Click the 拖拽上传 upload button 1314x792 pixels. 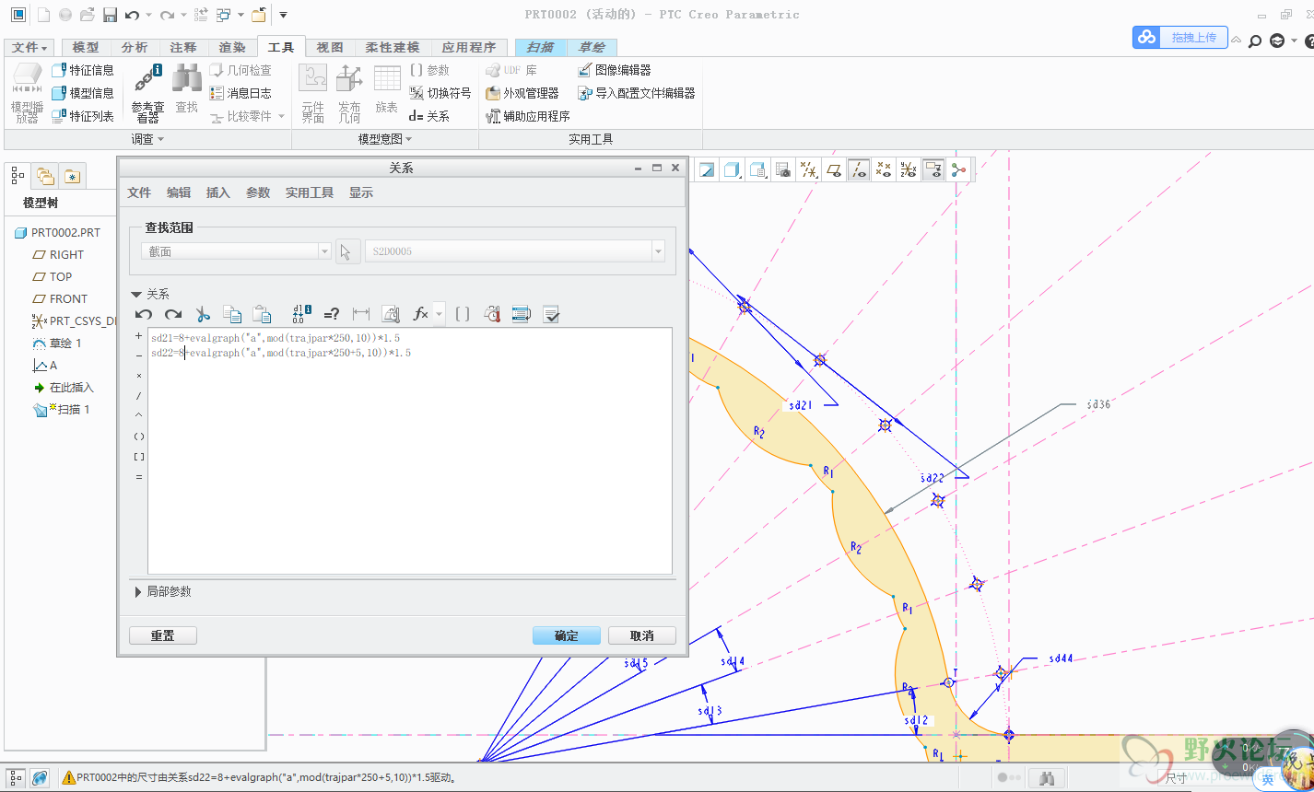(1180, 38)
